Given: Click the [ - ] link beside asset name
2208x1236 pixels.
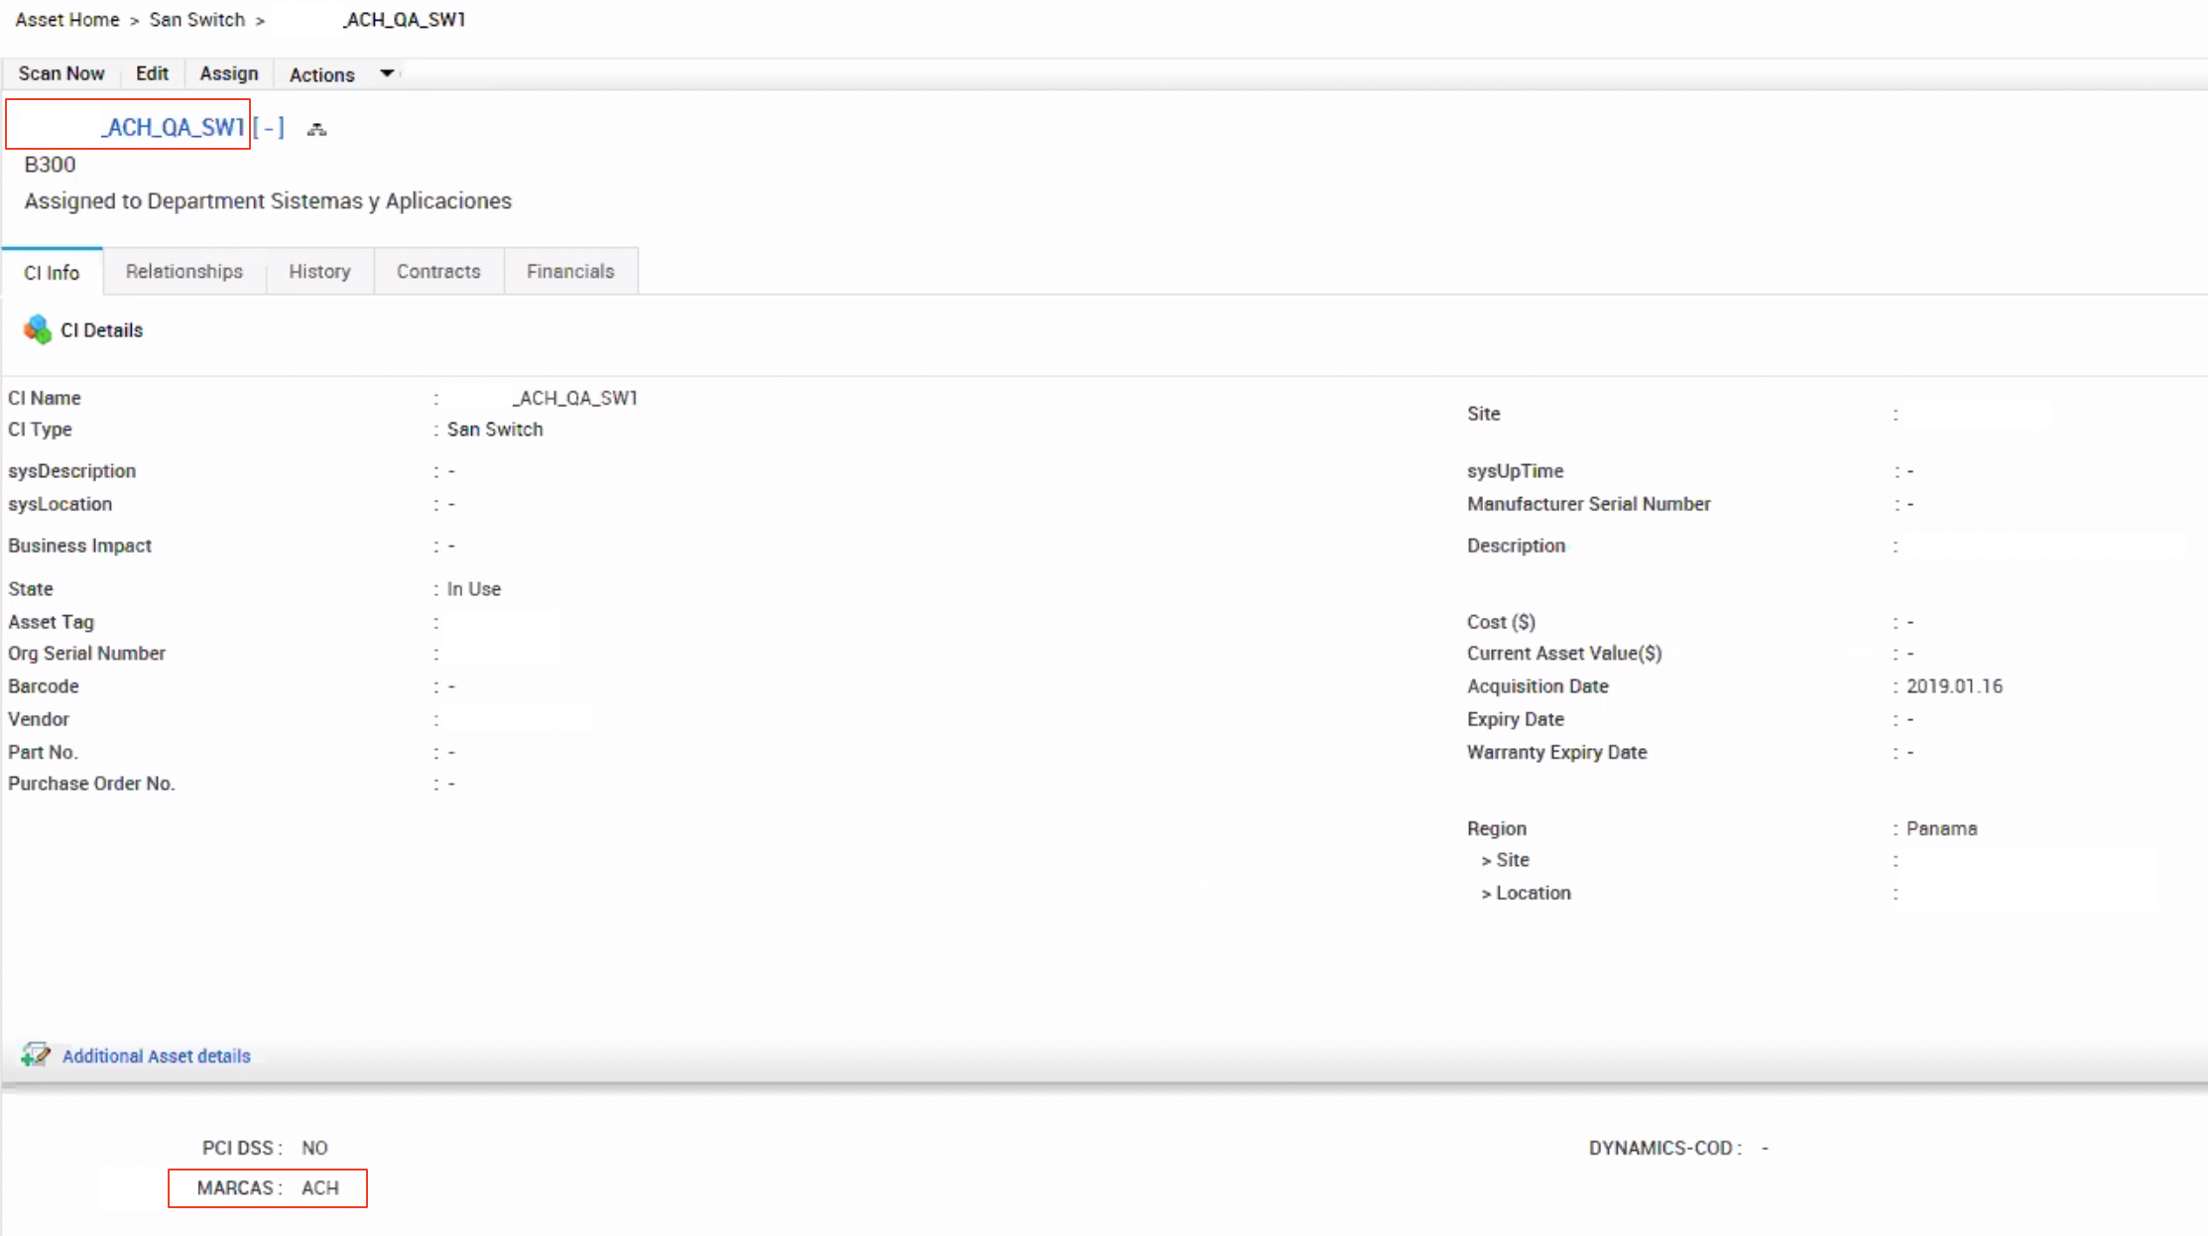Looking at the screenshot, I should coord(268,127).
